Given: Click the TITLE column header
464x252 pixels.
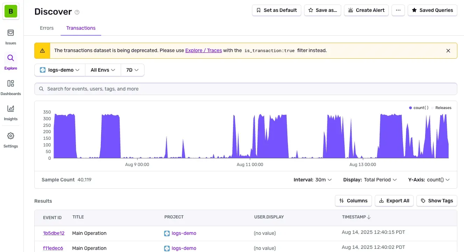Looking at the screenshot, I should (x=78, y=217).
